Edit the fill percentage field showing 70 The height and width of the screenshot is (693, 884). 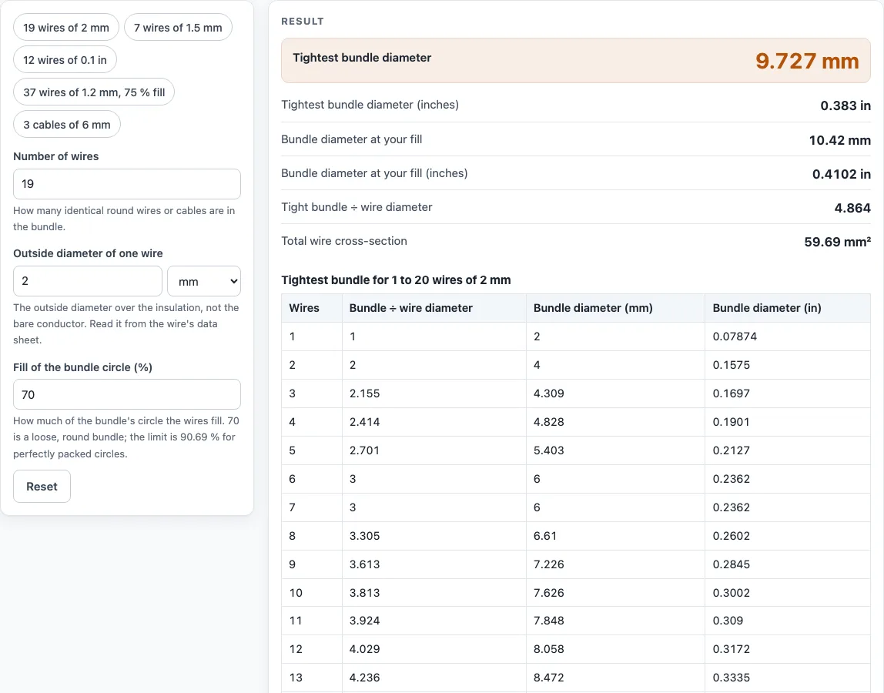pos(127,394)
